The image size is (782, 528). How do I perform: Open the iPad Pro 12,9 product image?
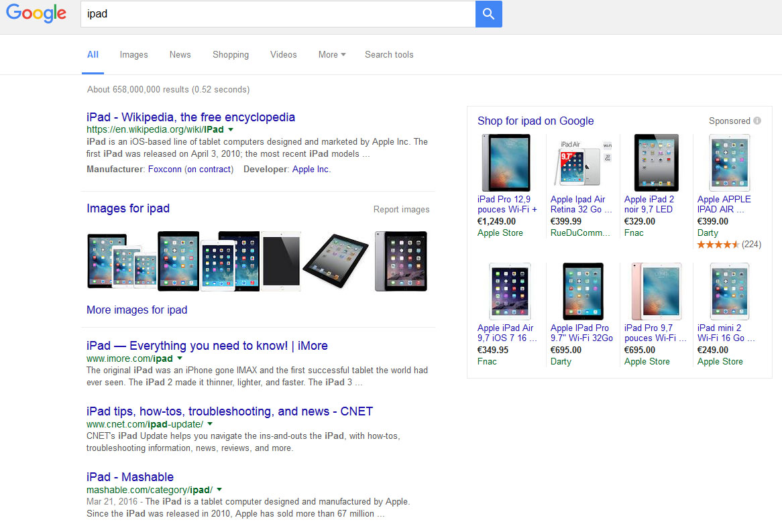click(x=506, y=163)
